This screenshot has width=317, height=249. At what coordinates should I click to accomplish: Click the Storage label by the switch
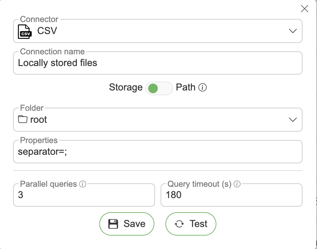point(126,87)
